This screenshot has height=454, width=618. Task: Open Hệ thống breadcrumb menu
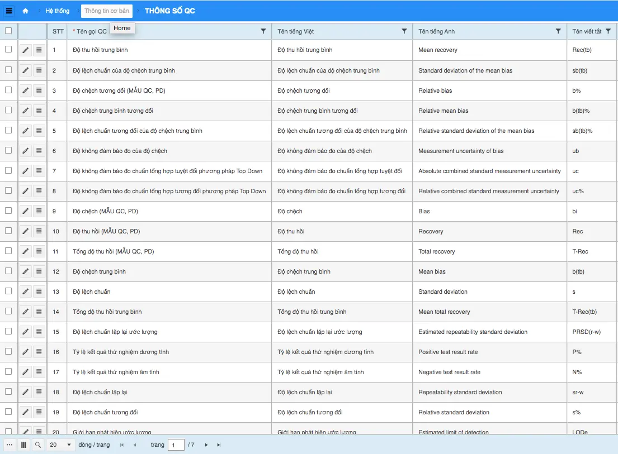tap(57, 11)
